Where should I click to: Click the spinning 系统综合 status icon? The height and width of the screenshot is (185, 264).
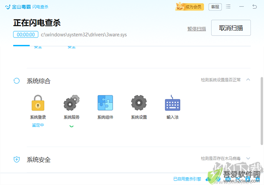[17, 81]
